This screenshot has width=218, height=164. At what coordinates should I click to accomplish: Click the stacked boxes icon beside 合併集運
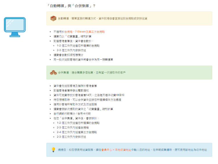click(x=53, y=72)
